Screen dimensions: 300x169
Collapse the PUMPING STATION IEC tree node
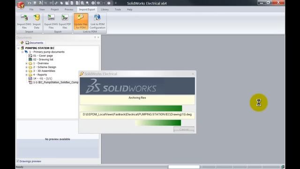pyautogui.click(x=19, y=48)
